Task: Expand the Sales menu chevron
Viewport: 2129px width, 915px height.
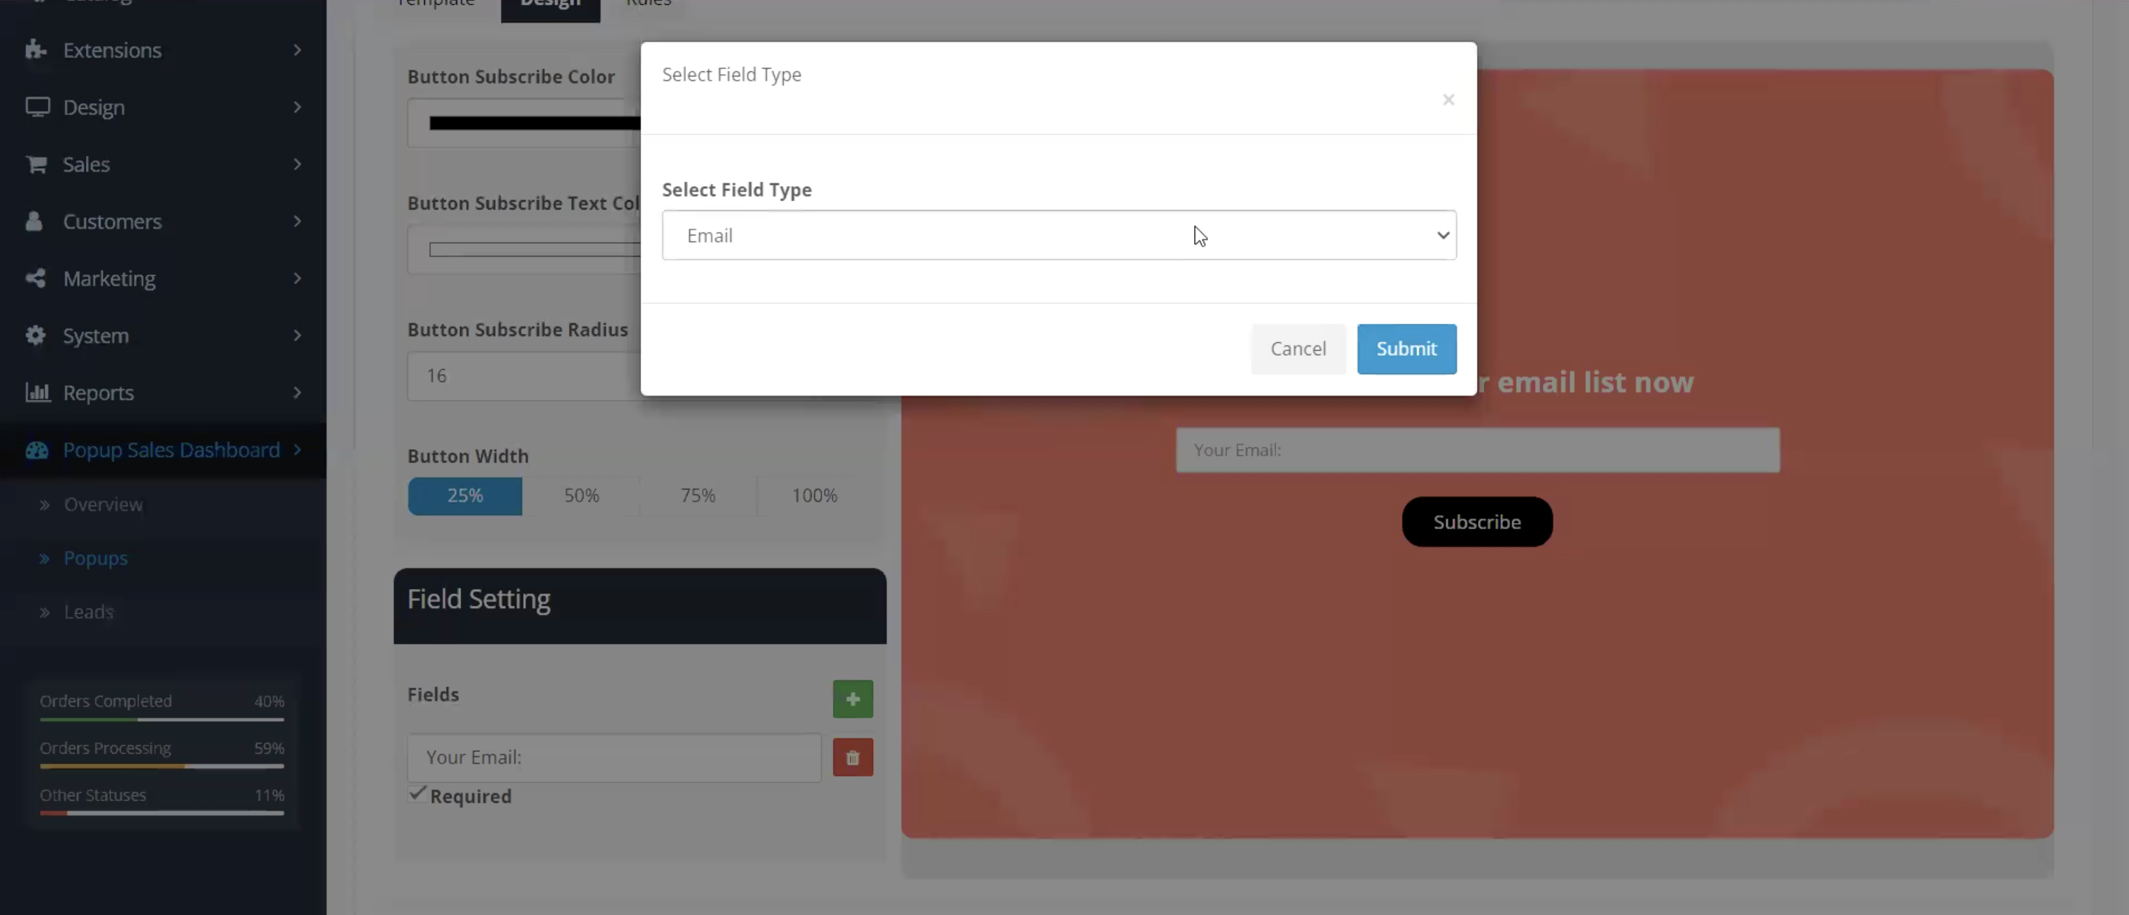Action: pyautogui.click(x=298, y=164)
